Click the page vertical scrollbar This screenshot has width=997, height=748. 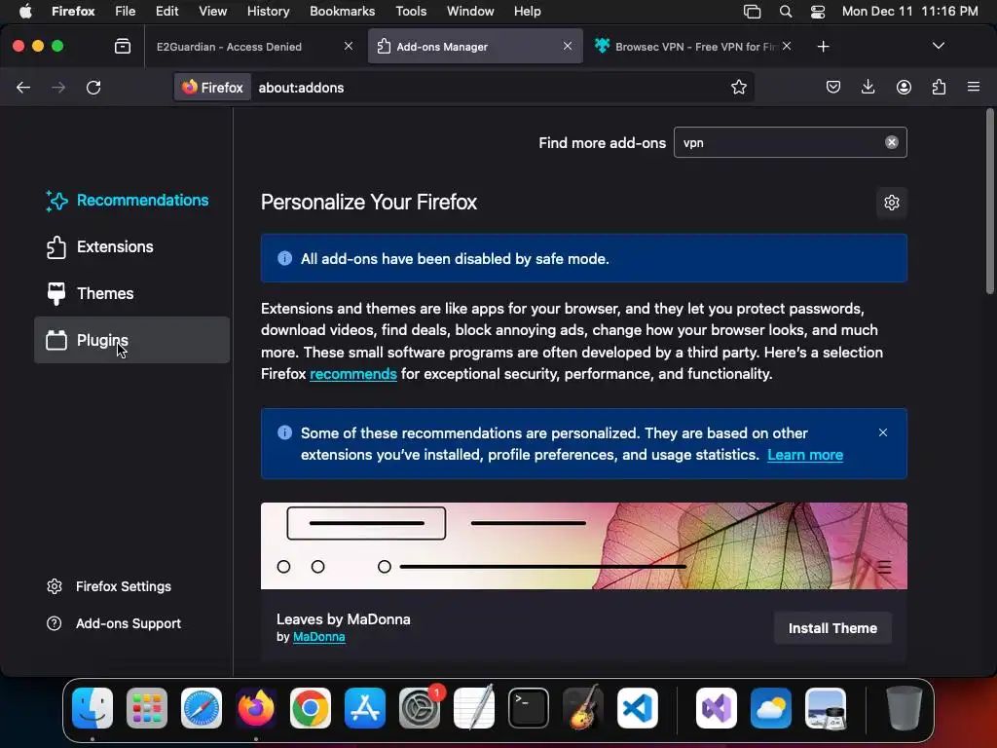click(989, 203)
